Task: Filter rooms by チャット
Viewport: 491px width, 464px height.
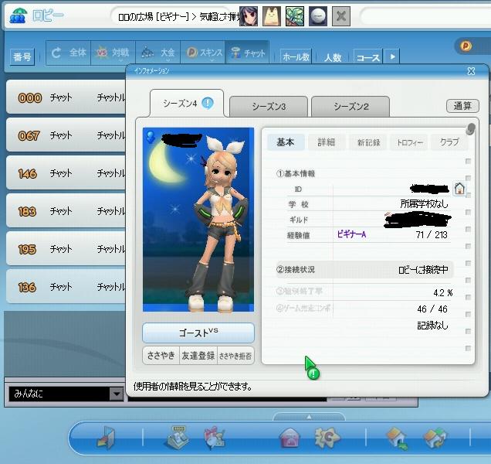Action: click(247, 53)
